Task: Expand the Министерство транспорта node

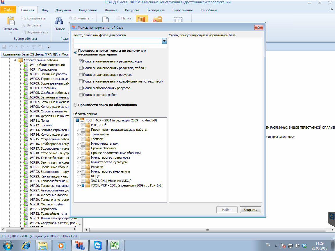Action: pyautogui.click(x=78, y=157)
